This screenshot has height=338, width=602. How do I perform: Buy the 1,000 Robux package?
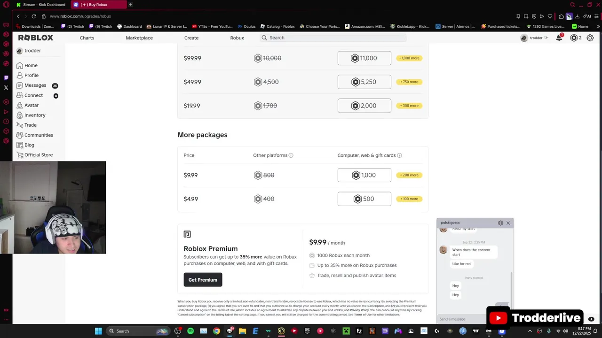point(364,175)
